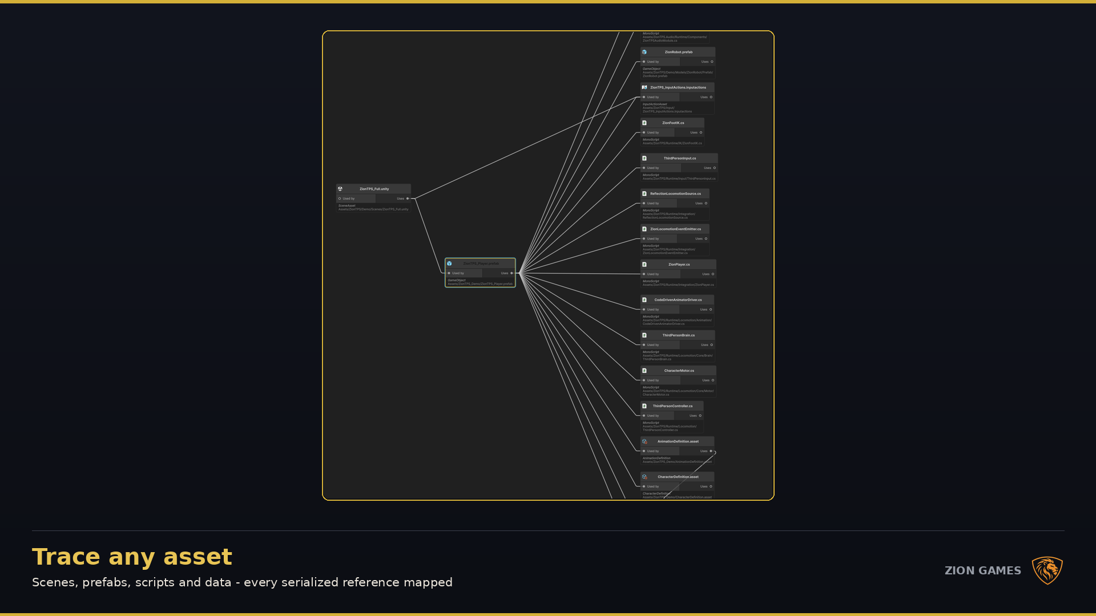Image resolution: width=1096 pixels, height=616 pixels.
Task: Click the Used by port on ZionTPS_Full.unity node
Action: click(340, 198)
